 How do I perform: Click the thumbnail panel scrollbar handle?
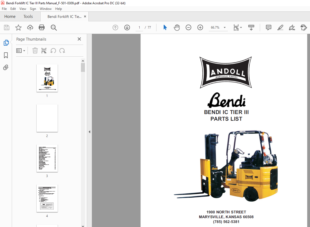83,67
